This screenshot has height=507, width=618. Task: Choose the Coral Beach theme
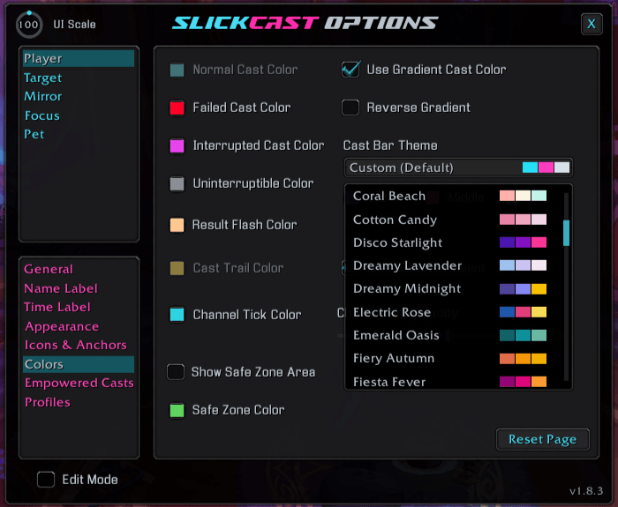coord(449,196)
